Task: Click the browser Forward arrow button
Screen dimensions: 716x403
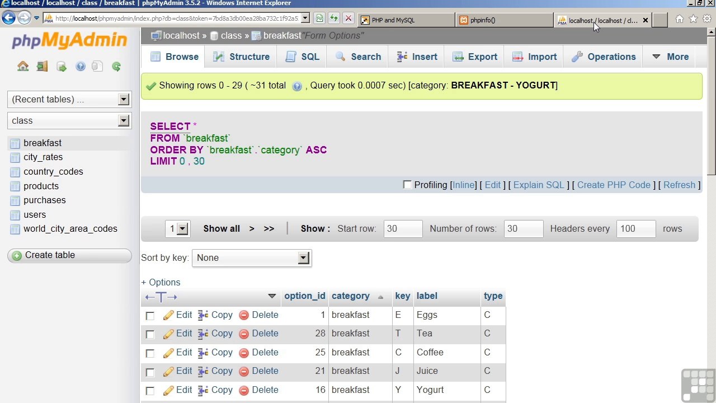Action: (23, 18)
